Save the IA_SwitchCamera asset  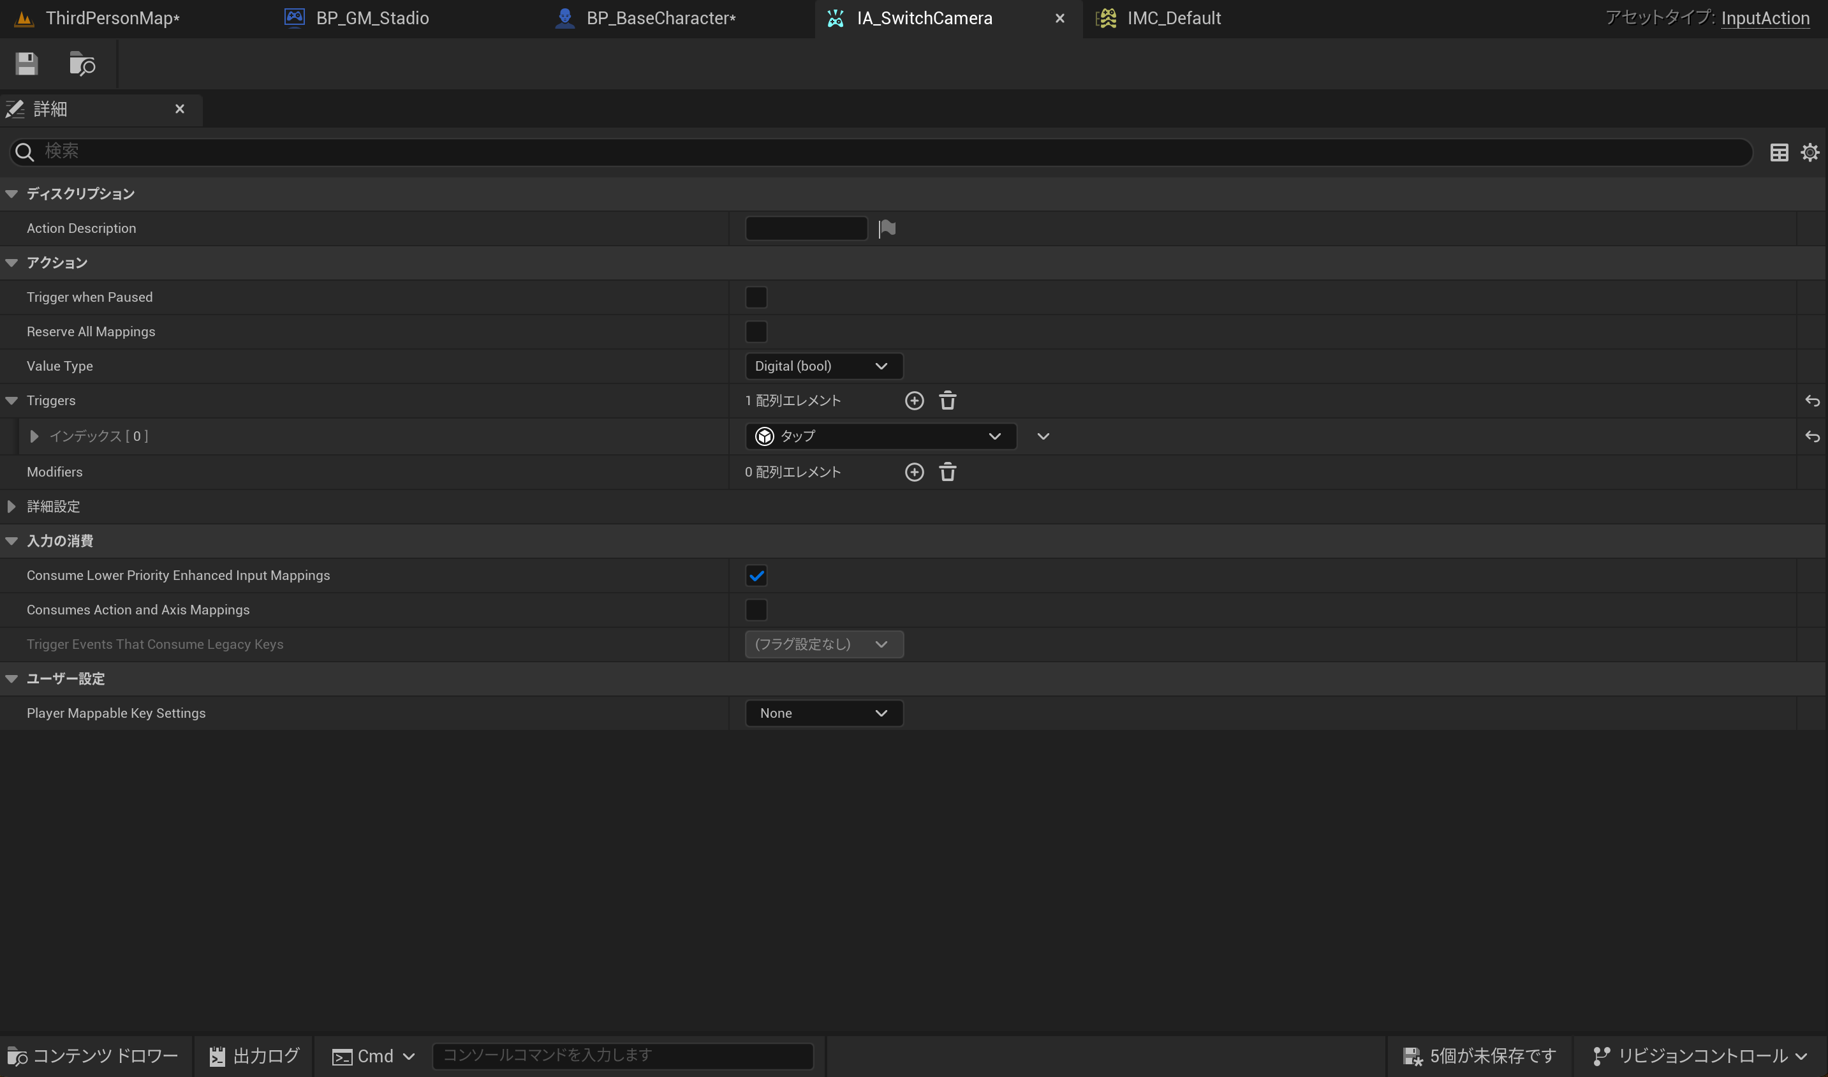coord(26,64)
